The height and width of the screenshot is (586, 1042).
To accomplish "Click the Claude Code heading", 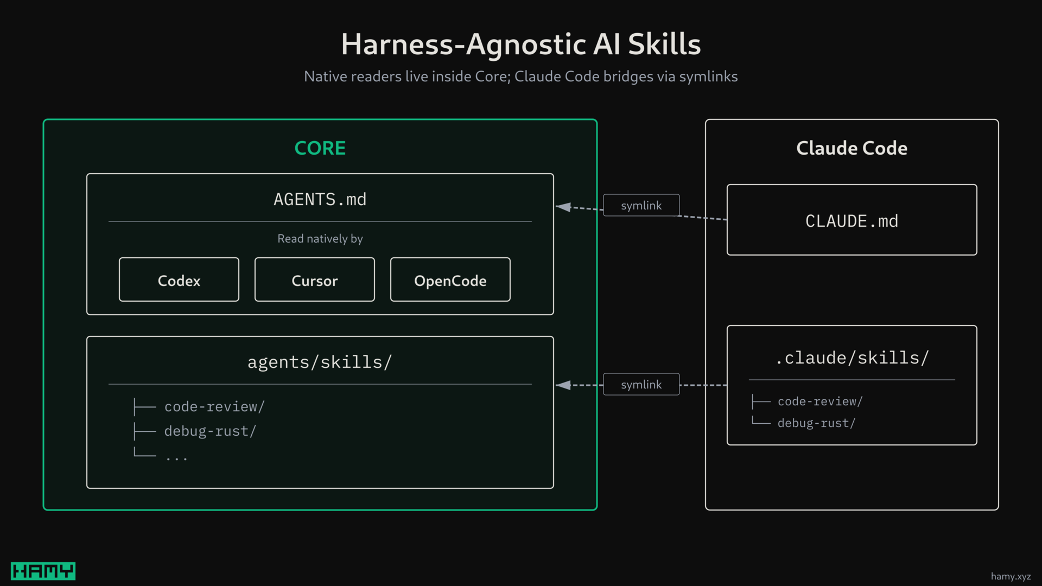I will pyautogui.click(x=852, y=148).
